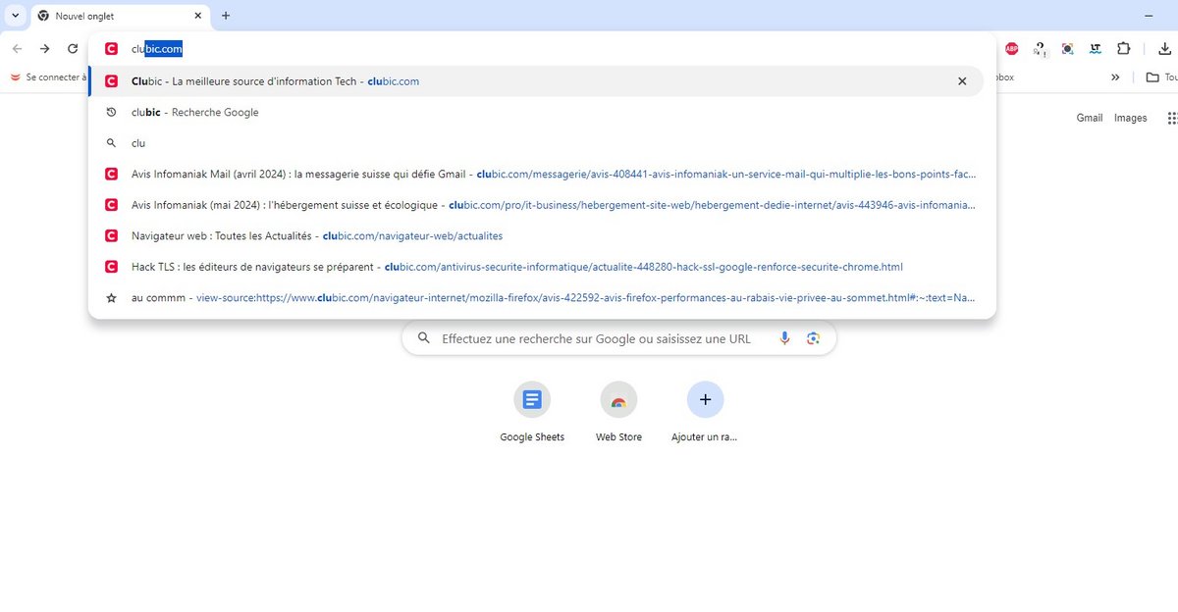Open the Web Store shortcut
Image resolution: width=1178 pixels, height=612 pixels.
click(618, 412)
